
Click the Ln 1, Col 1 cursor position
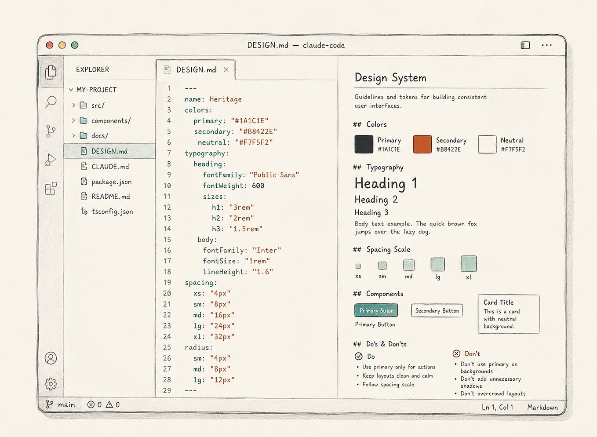click(497, 407)
